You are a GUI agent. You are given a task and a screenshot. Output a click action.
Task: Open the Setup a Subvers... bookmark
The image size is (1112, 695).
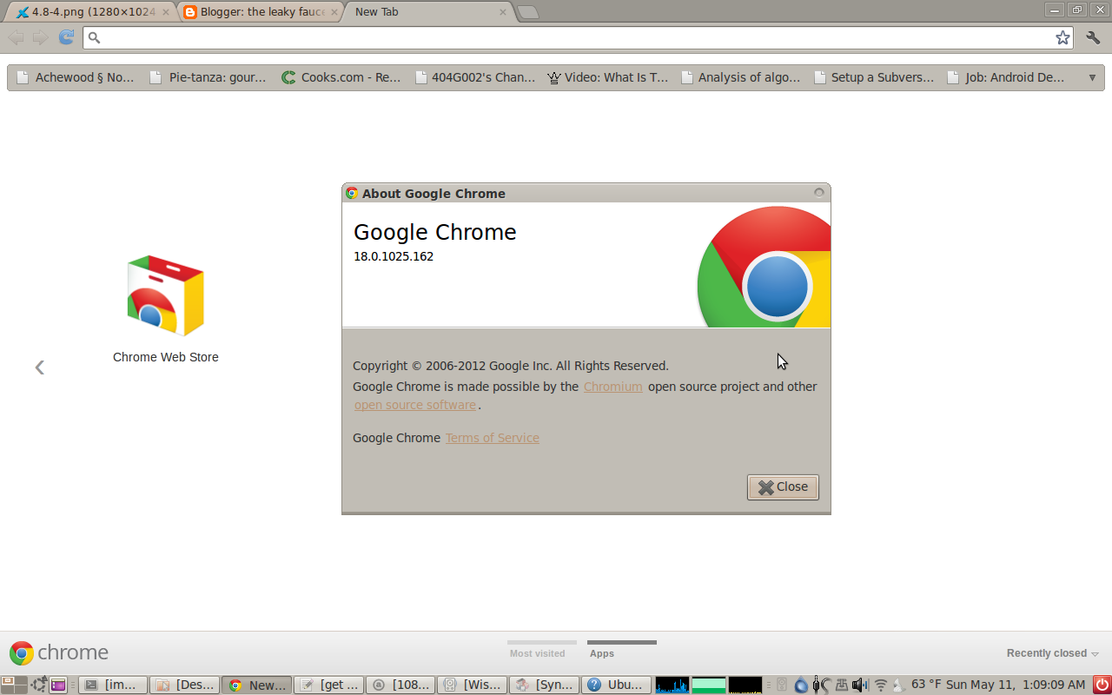coord(874,77)
